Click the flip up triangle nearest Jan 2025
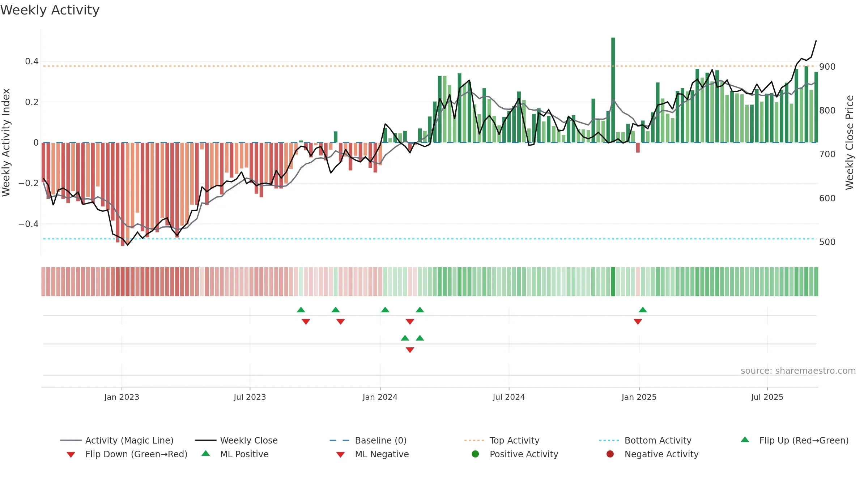 click(x=643, y=310)
